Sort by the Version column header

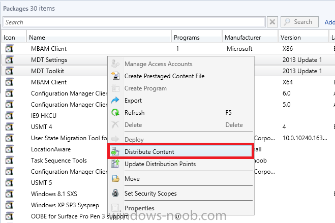(303, 38)
